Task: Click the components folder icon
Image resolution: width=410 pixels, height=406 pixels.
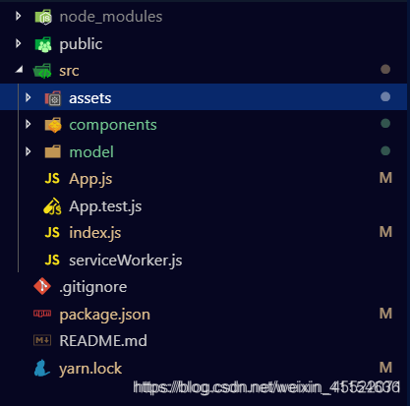Action: click(x=53, y=125)
